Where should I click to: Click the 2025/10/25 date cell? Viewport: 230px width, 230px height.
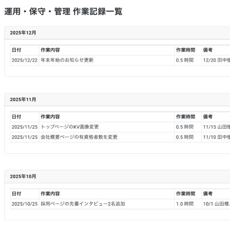click(x=25, y=204)
